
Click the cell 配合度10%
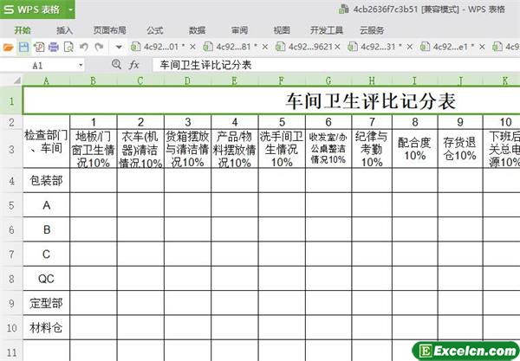click(x=414, y=149)
